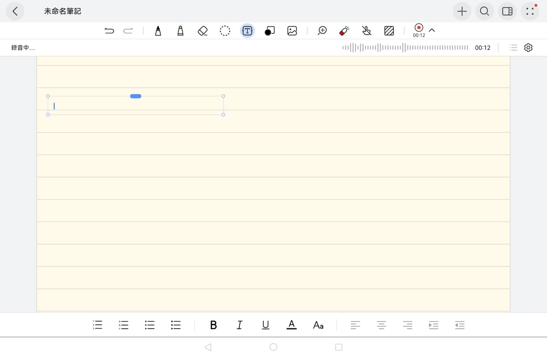
Task: Open the shapes tool
Action: point(270,31)
